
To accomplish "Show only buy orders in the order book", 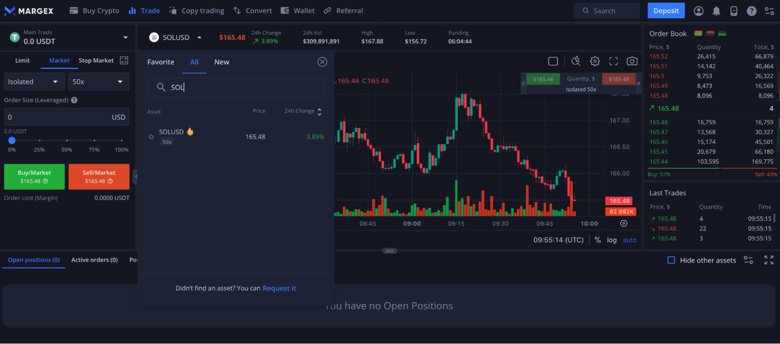I will 722,34.
